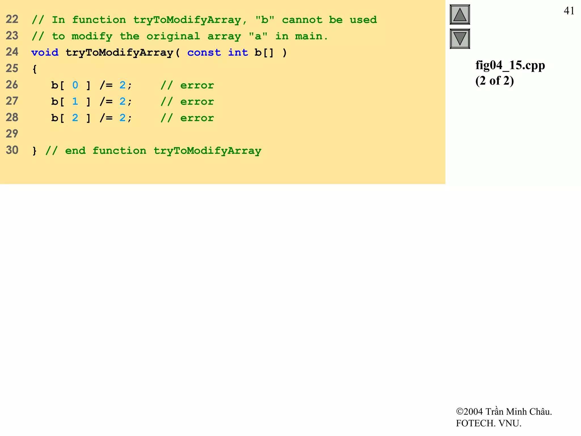This screenshot has height=436, width=581.
Task: Click the divisor '2;' on line 27
Action: coord(126,102)
